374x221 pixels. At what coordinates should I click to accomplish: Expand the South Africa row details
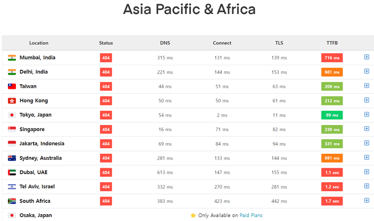(367, 200)
